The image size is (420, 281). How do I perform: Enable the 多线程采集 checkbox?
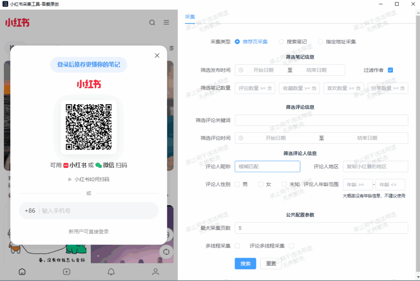(x=237, y=246)
